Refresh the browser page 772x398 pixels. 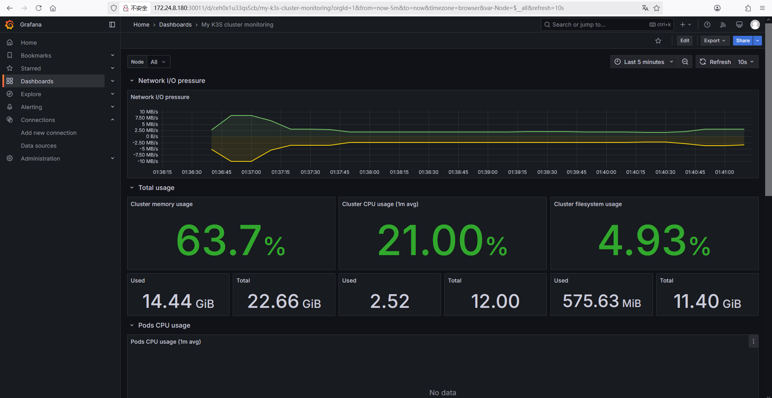[x=39, y=8]
